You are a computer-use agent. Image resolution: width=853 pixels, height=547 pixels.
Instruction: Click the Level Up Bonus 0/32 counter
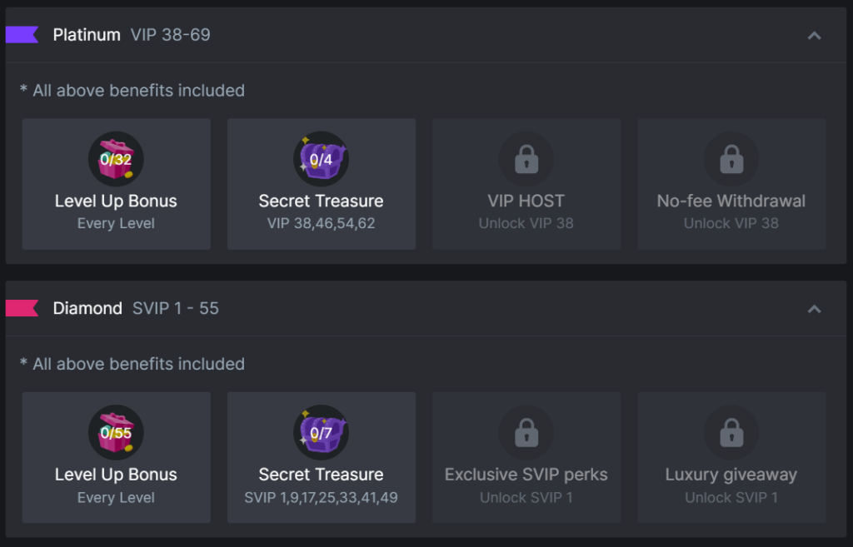[116, 160]
